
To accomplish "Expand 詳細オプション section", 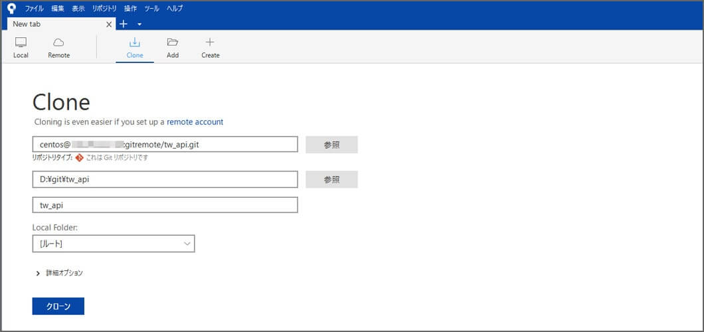I will point(60,273).
